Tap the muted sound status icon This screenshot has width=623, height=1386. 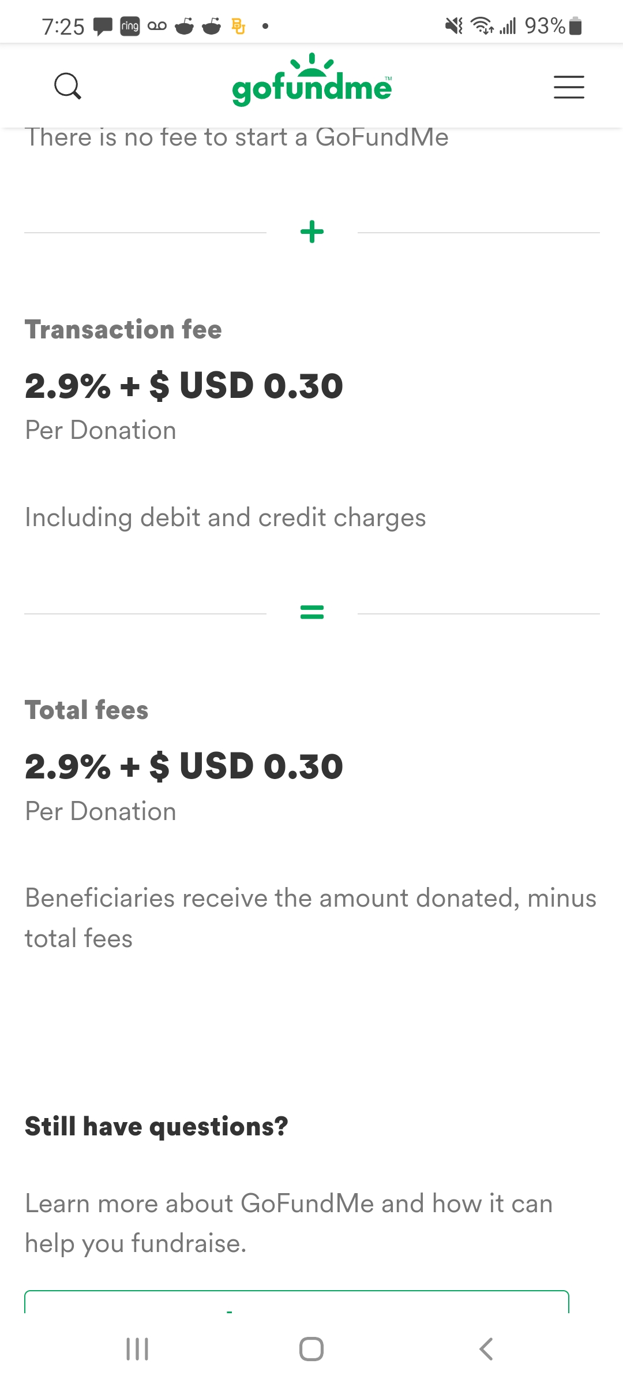pyautogui.click(x=454, y=26)
